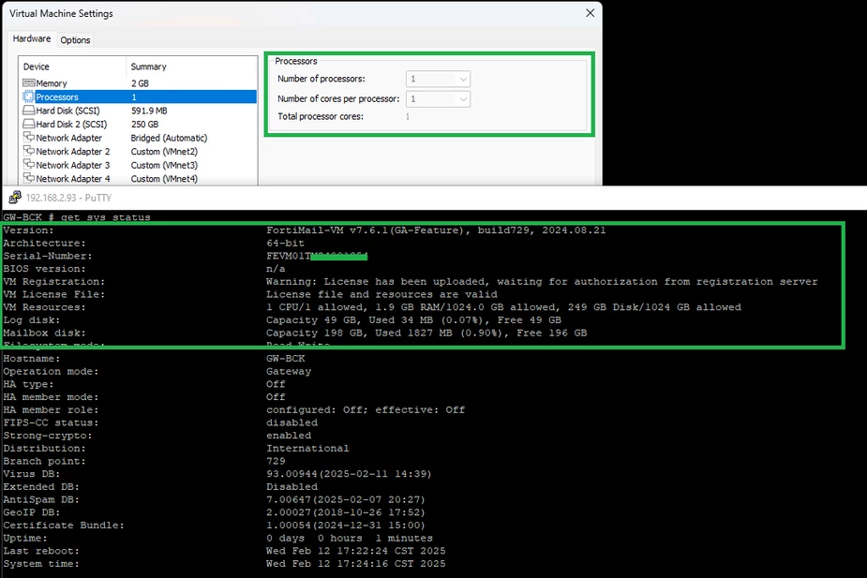Image resolution: width=867 pixels, height=578 pixels.
Task: Click the 64-bit architecture value
Action: 285,243
